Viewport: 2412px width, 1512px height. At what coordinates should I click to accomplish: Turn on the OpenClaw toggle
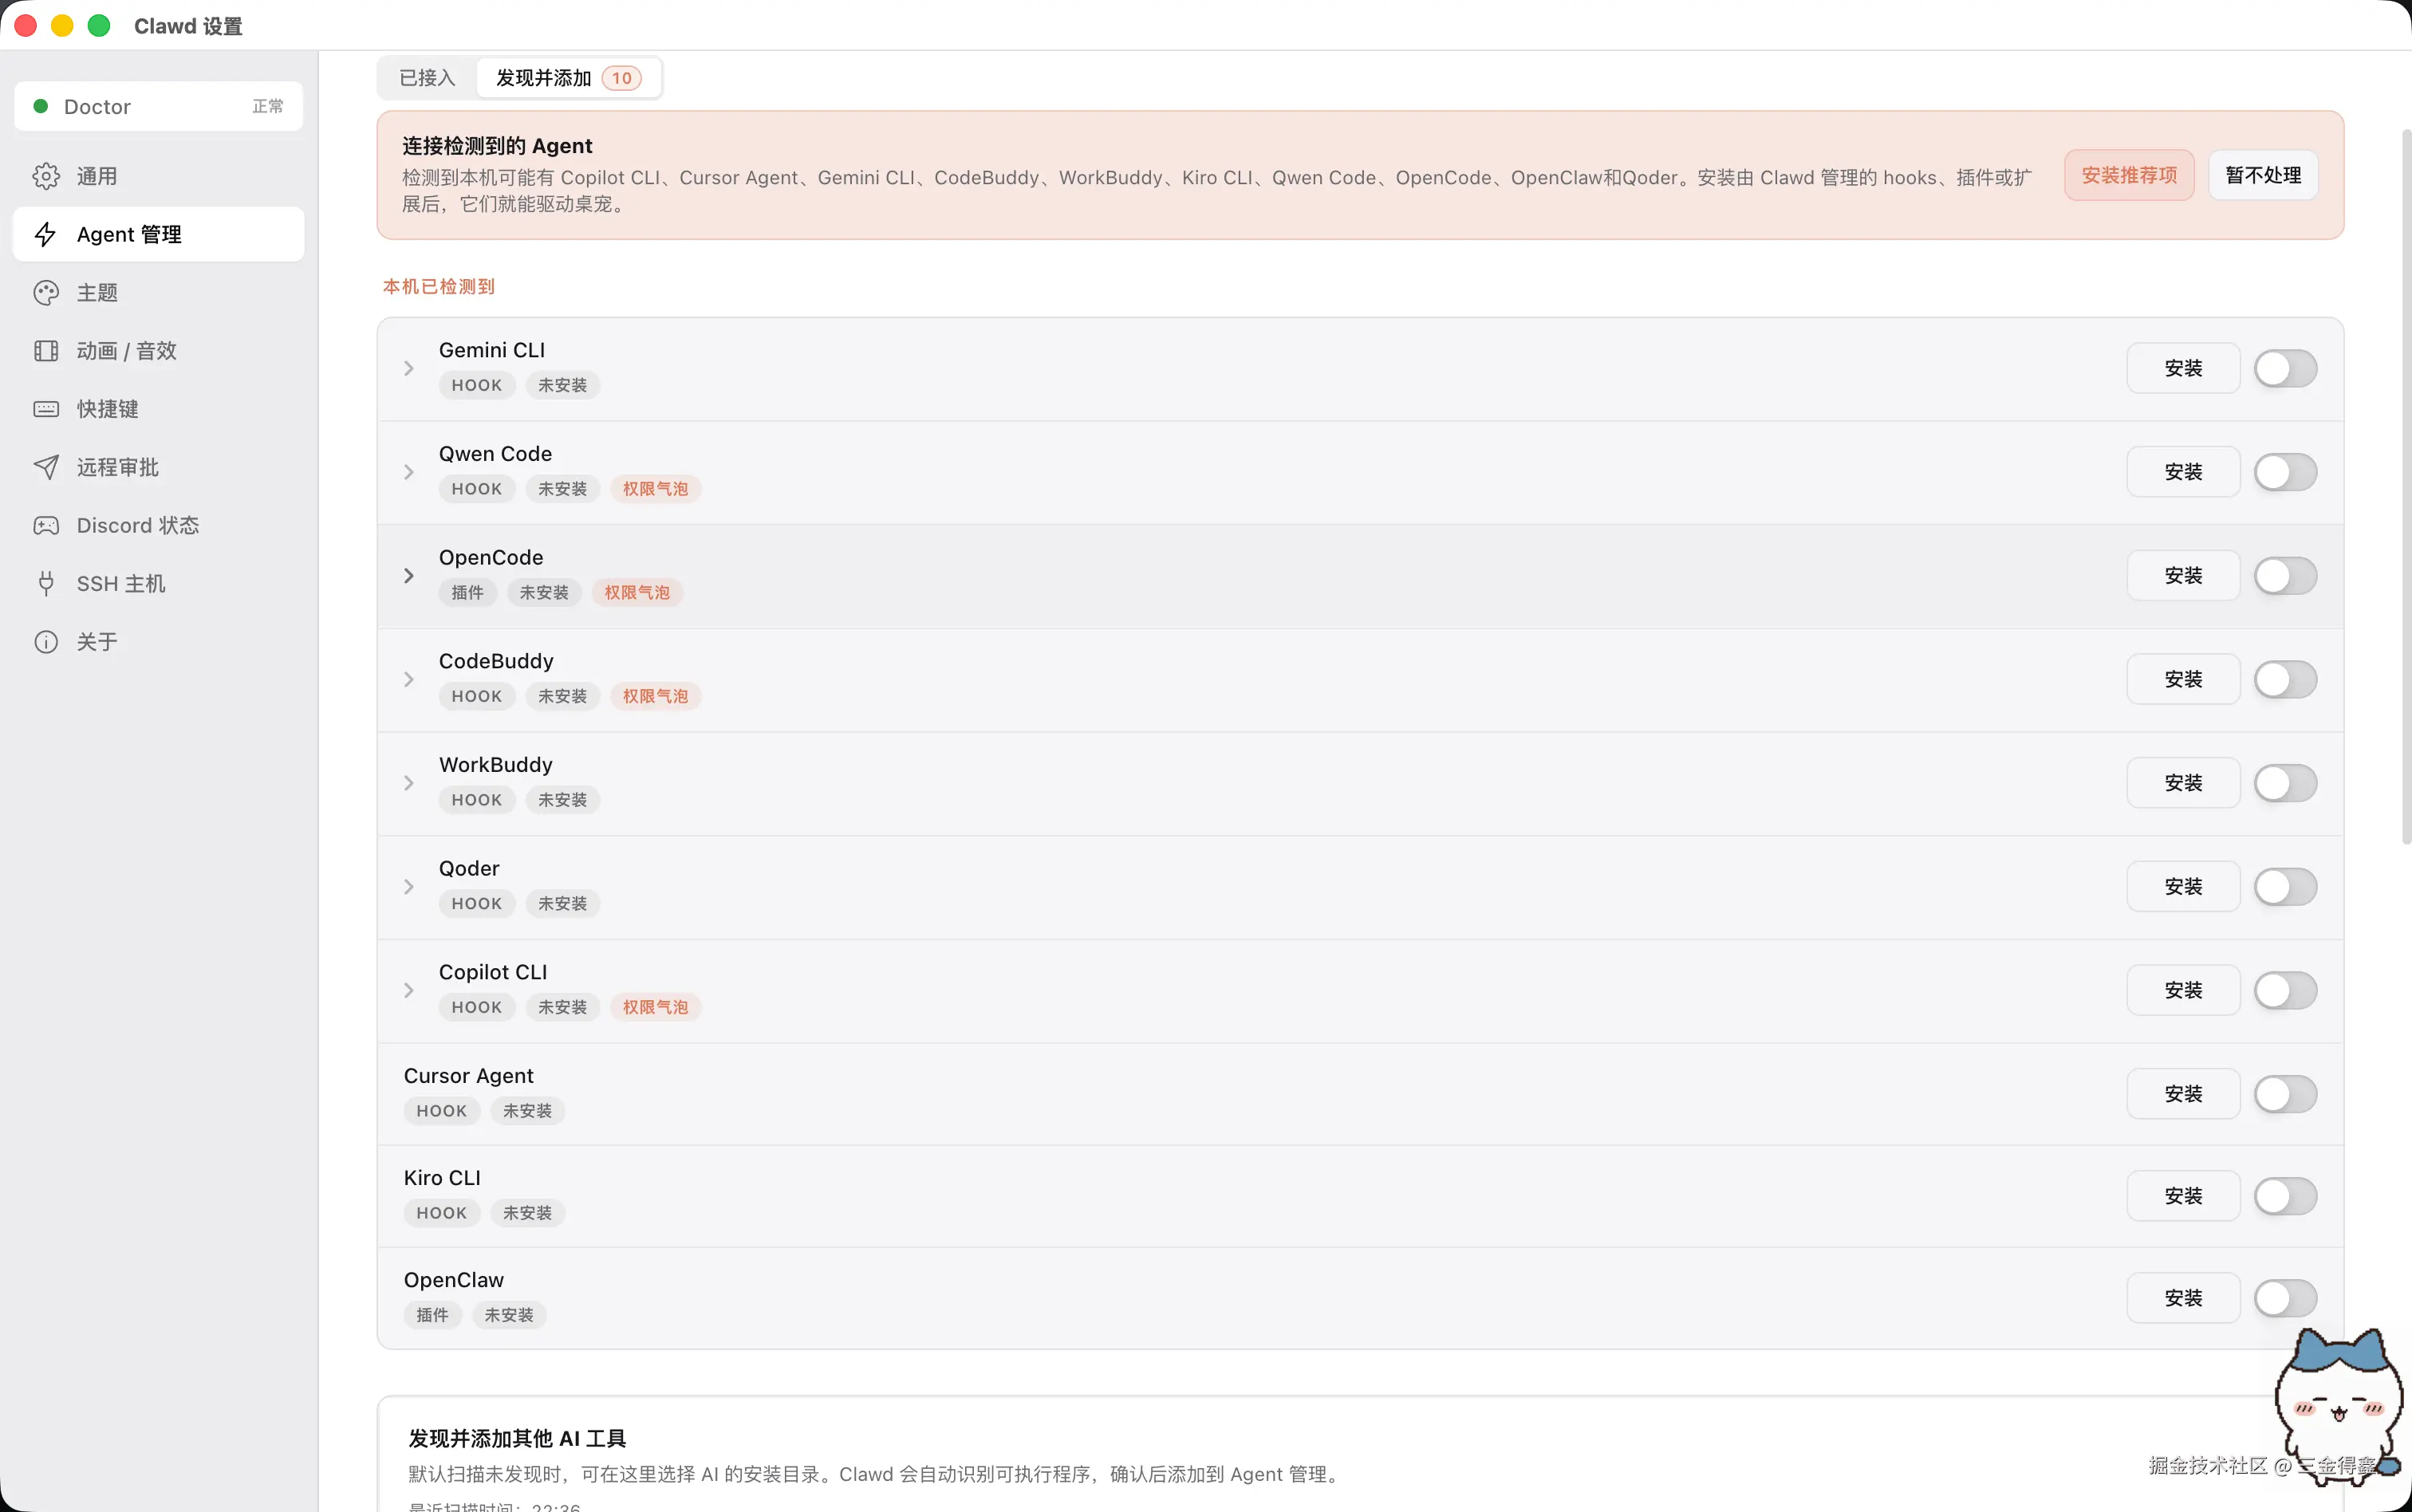[2285, 1298]
